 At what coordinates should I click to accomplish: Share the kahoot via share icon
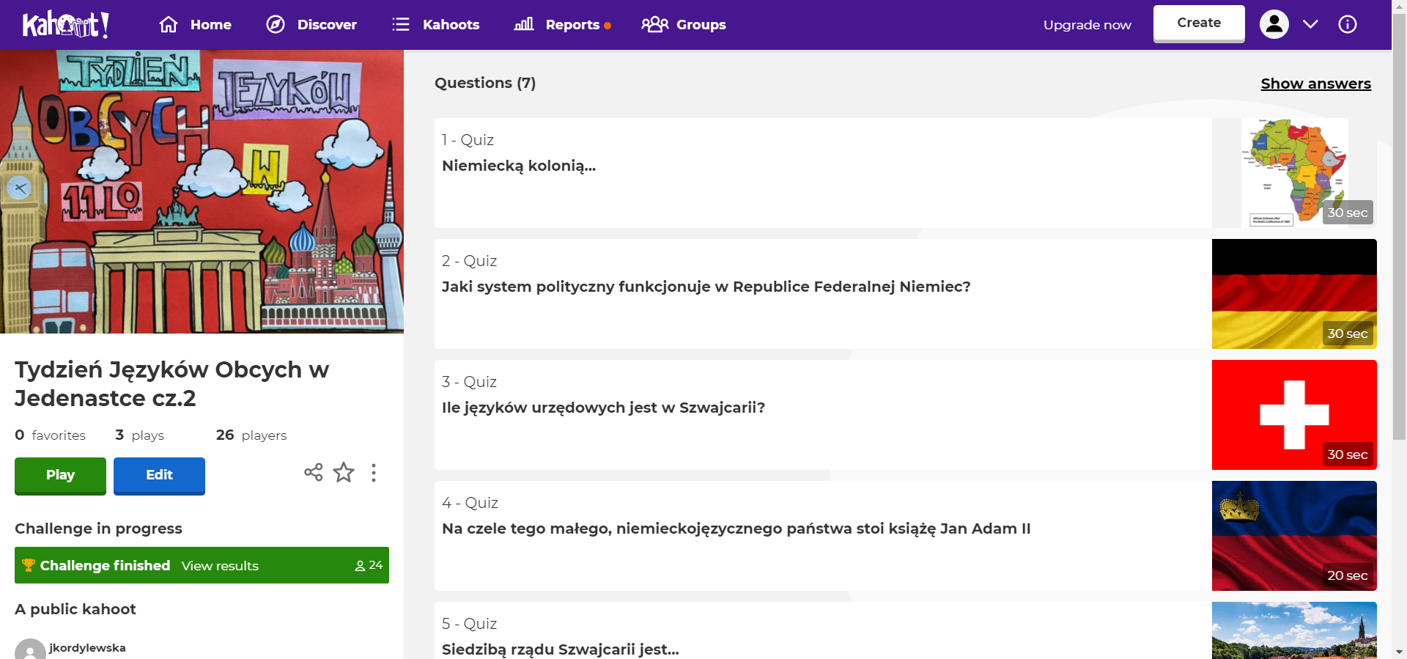314,472
